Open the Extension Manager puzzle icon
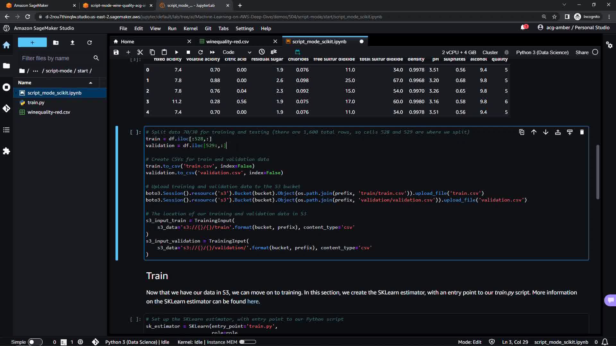Viewport: 616px width, 346px height. 6,151
